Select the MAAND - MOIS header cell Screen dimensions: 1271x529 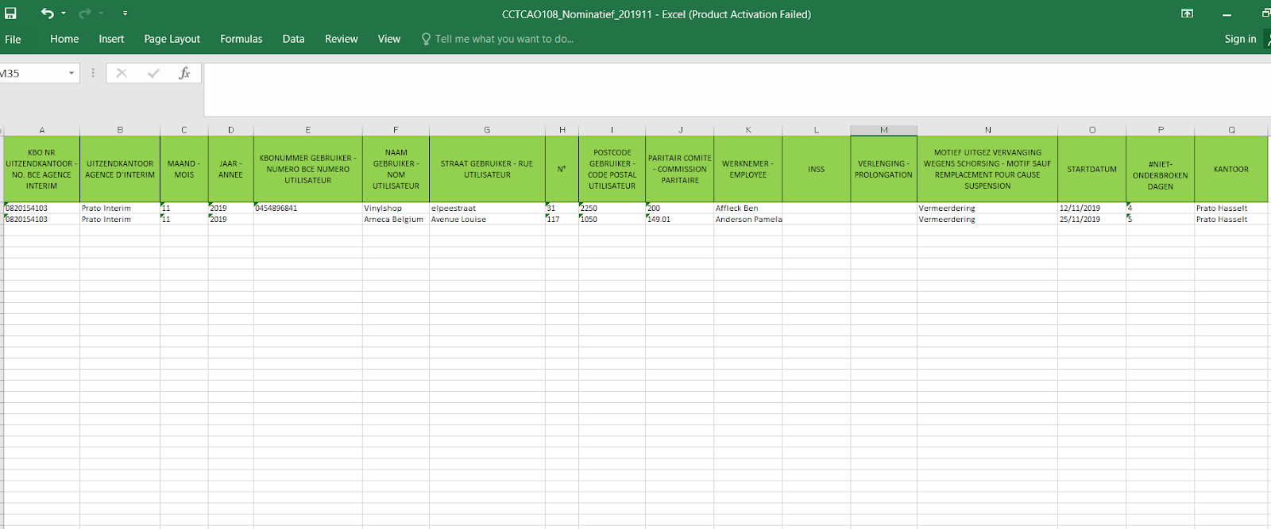(184, 169)
